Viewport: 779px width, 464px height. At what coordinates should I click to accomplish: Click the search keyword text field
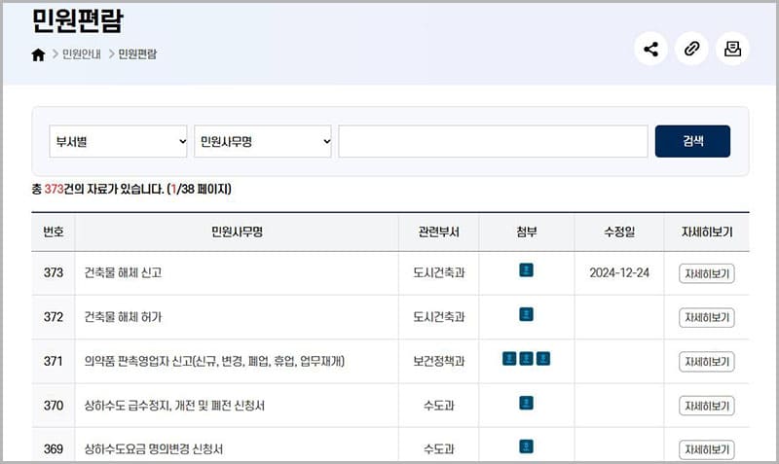coord(493,141)
